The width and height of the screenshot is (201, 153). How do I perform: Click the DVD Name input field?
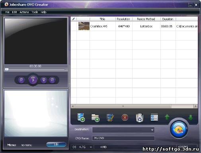(123, 138)
